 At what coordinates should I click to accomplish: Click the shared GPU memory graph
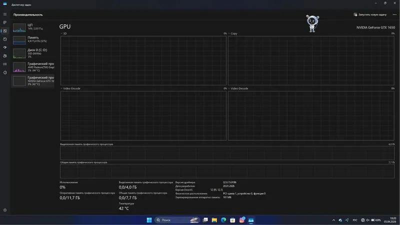coord(227,171)
